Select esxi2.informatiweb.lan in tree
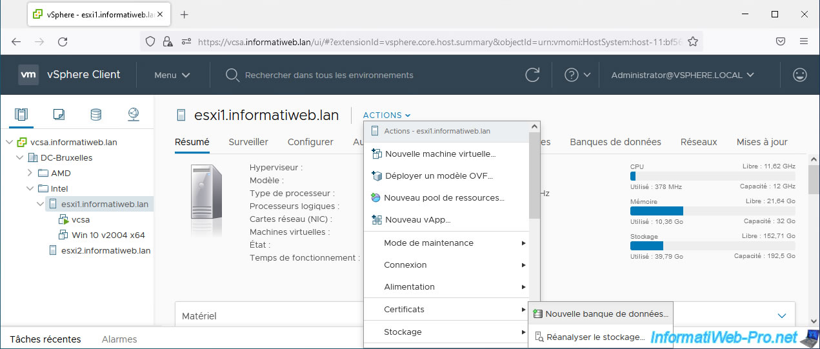The height and width of the screenshot is (349, 820). [x=106, y=250]
